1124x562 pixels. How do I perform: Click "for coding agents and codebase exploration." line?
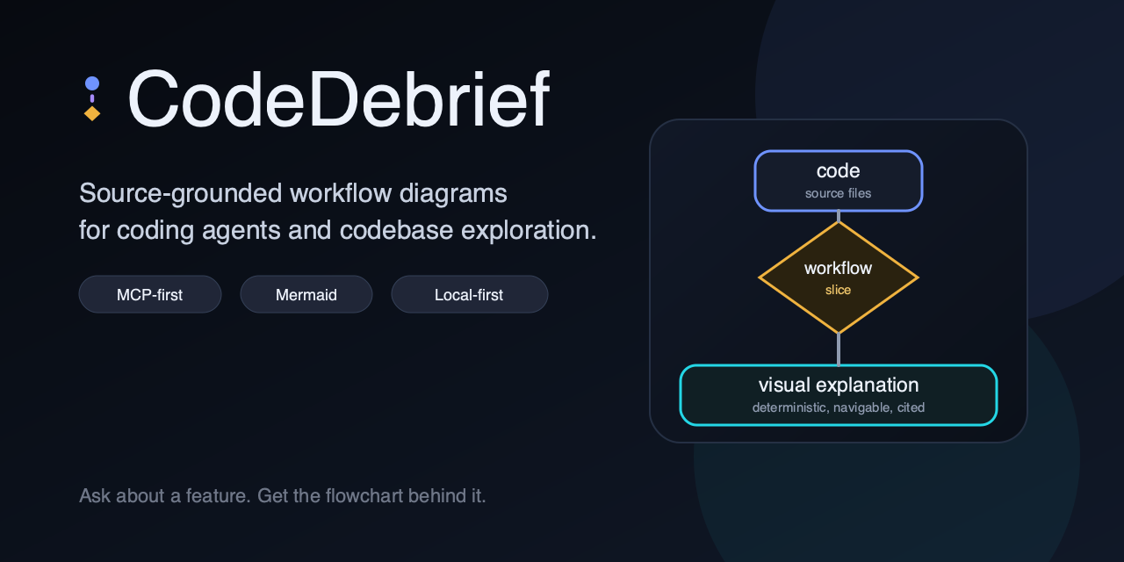338,230
